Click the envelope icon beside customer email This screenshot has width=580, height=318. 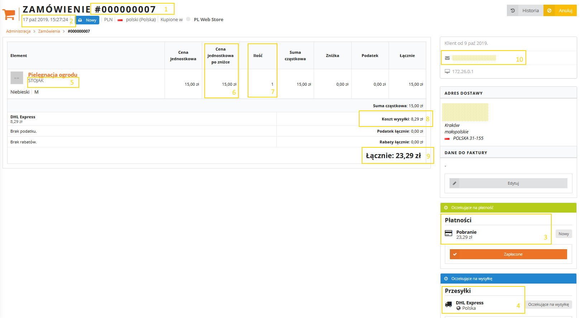click(447, 58)
